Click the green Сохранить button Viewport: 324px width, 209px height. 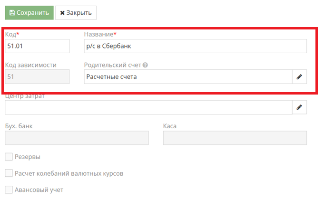click(29, 13)
